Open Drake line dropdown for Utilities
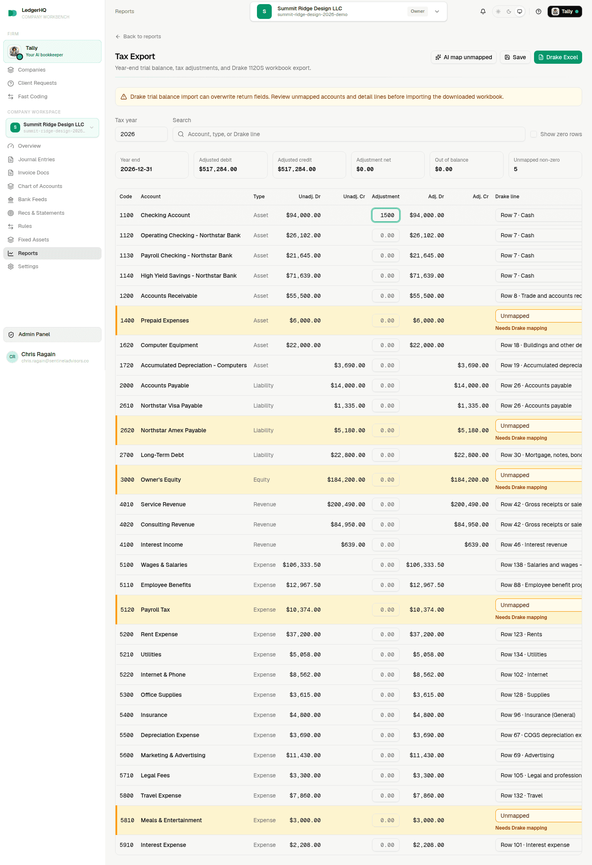 pyautogui.click(x=539, y=654)
